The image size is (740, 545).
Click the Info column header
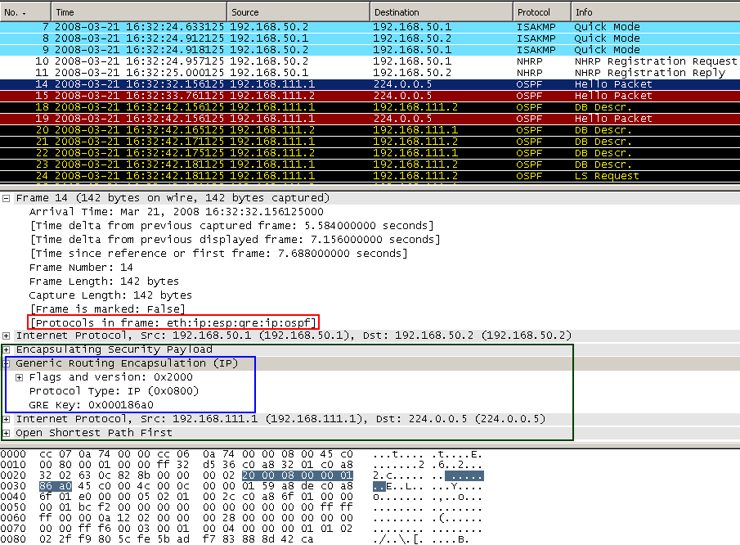tap(654, 12)
